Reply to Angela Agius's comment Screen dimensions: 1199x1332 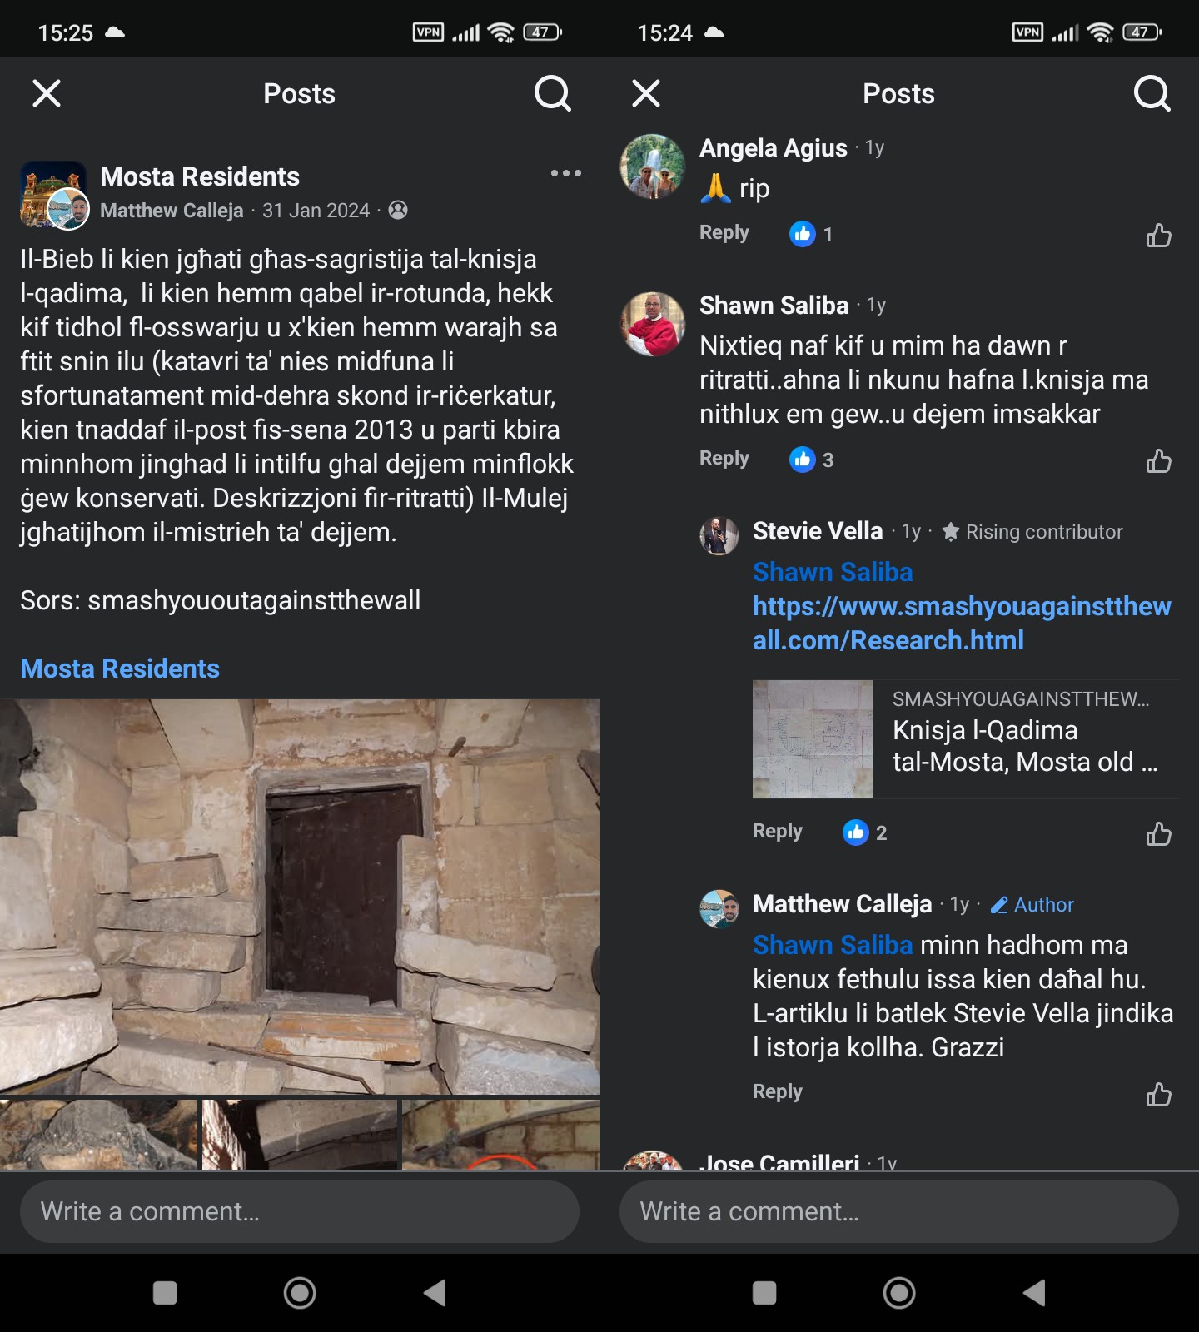click(x=724, y=233)
